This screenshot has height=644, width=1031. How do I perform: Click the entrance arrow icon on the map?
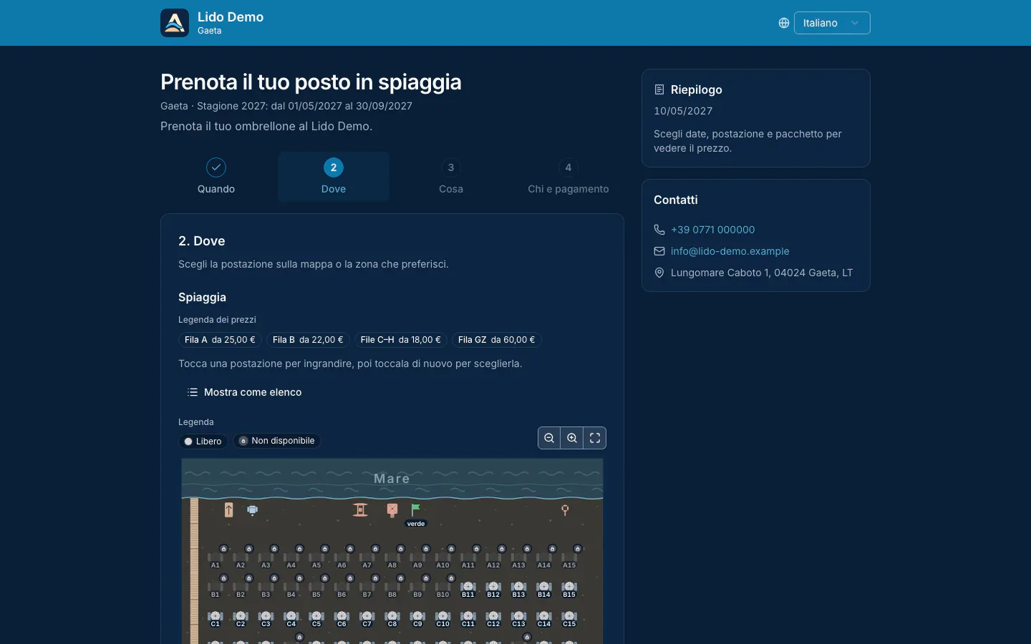pos(229,509)
